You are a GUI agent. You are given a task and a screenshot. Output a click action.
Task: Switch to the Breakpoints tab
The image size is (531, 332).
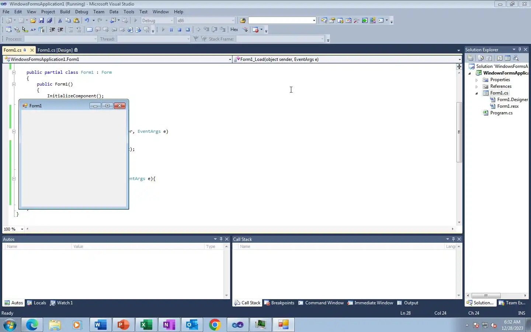point(279,303)
